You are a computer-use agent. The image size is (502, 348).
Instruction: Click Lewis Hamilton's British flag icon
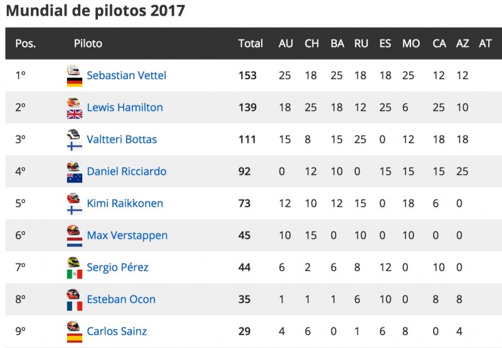(75, 114)
